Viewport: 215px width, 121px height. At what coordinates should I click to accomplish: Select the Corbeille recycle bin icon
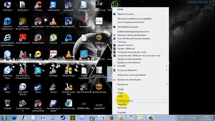[x=7, y=105]
